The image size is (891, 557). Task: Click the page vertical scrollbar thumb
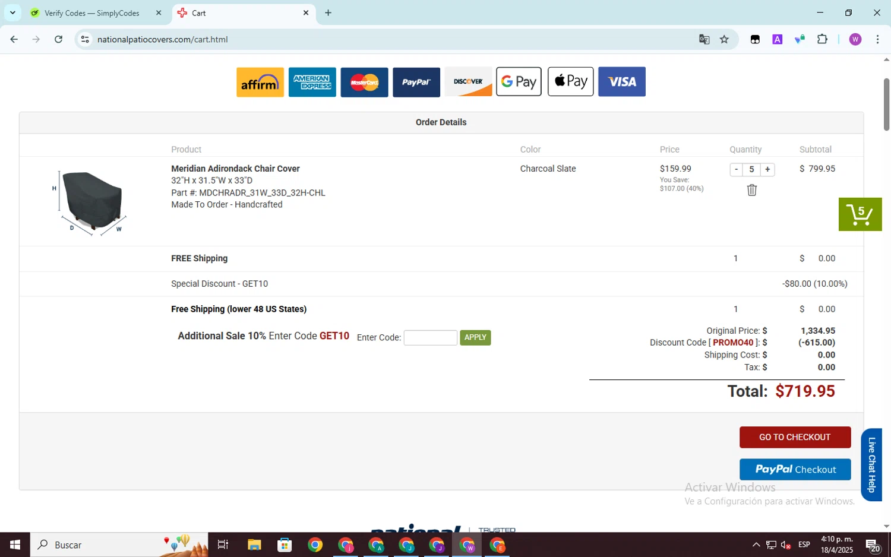(x=886, y=104)
